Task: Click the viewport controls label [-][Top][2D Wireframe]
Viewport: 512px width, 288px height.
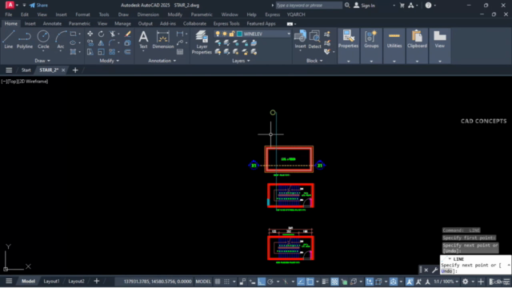Action: tap(25, 82)
